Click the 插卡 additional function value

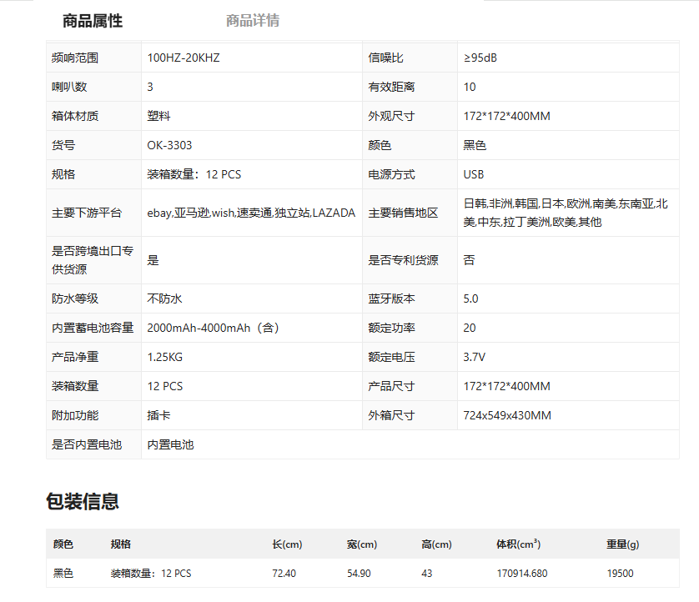pos(158,415)
